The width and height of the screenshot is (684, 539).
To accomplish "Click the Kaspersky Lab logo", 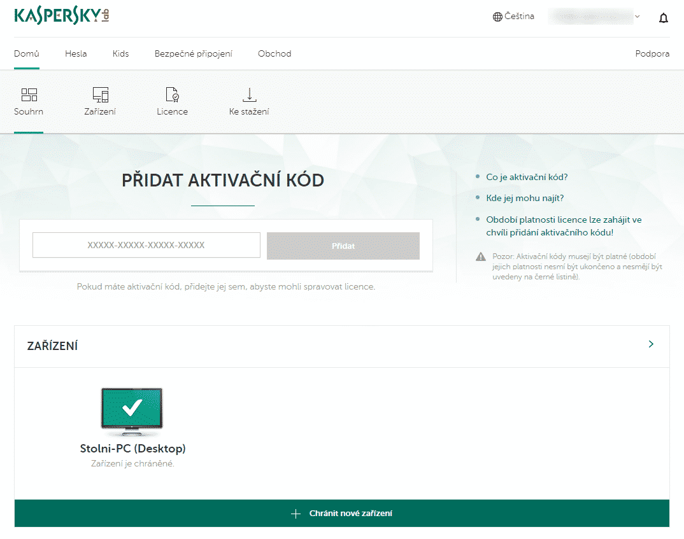I will (62, 16).
